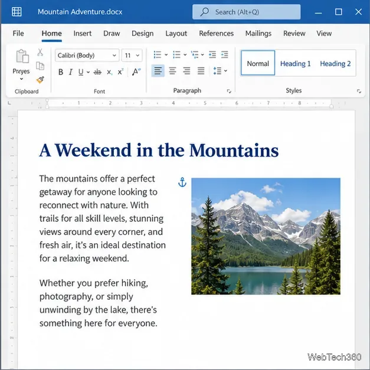
Task: Toggle Strikethrough formatting
Action: pos(97,72)
